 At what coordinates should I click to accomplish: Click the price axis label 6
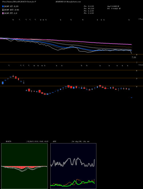pos(137,71)
